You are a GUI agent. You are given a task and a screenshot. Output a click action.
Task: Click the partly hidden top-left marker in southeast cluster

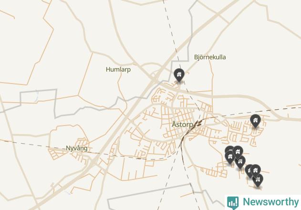(228, 149)
